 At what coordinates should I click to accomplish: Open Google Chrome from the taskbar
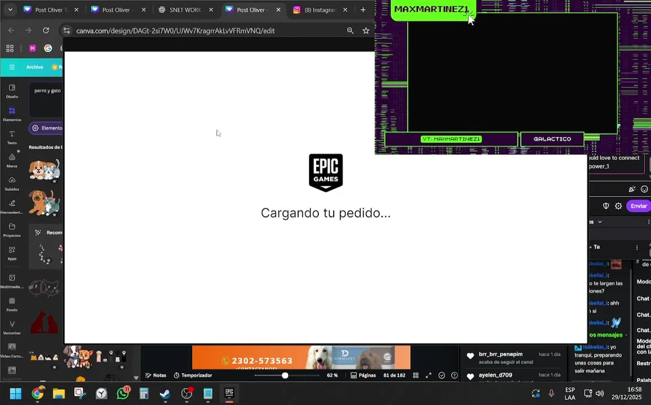(x=37, y=393)
